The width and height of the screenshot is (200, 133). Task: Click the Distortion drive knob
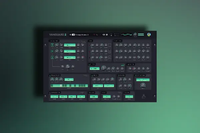tap(143, 85)
